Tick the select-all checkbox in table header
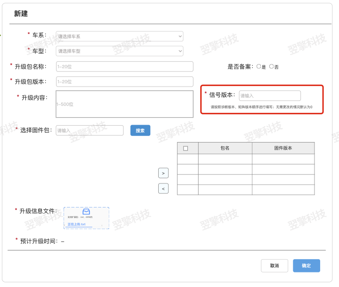The width and height of the screenshot is (339, 287). click(186, 148)
